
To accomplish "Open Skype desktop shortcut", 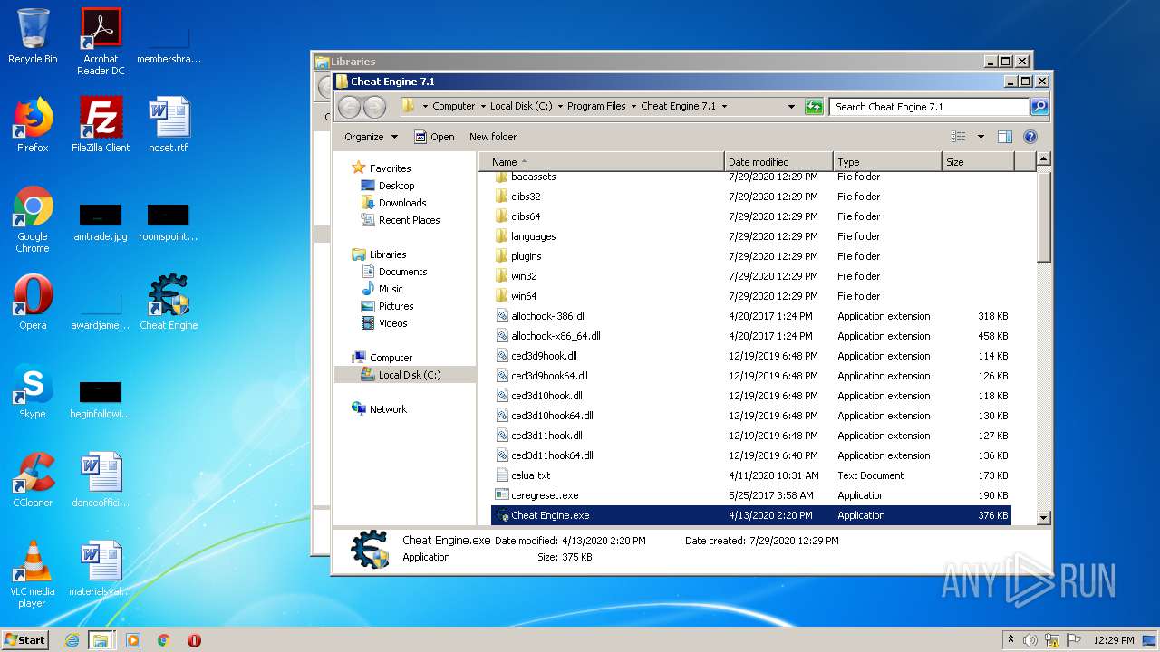I will (33, 391).
